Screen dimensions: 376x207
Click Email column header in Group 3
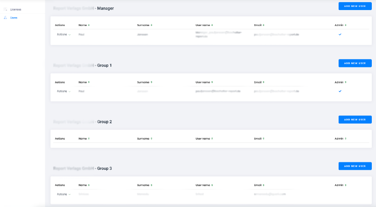click(258, 185)
